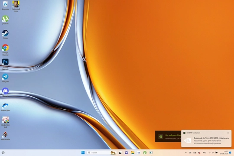This screenshot has width=234, height=156.
Task: Open the NVIDIA Container notification options menu
Action: 222,133
